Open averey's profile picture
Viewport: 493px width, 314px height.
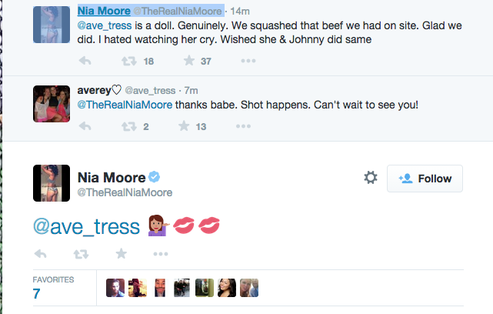click(x=52, y=104)
